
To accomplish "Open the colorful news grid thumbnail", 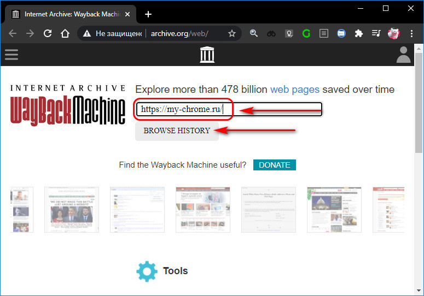I will tap(203, 210).
